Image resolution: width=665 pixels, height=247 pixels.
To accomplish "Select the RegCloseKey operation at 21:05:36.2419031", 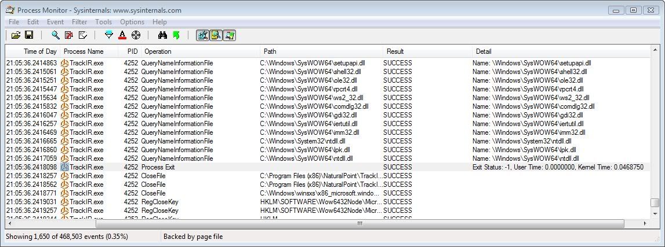I will [x=159, y=202].
